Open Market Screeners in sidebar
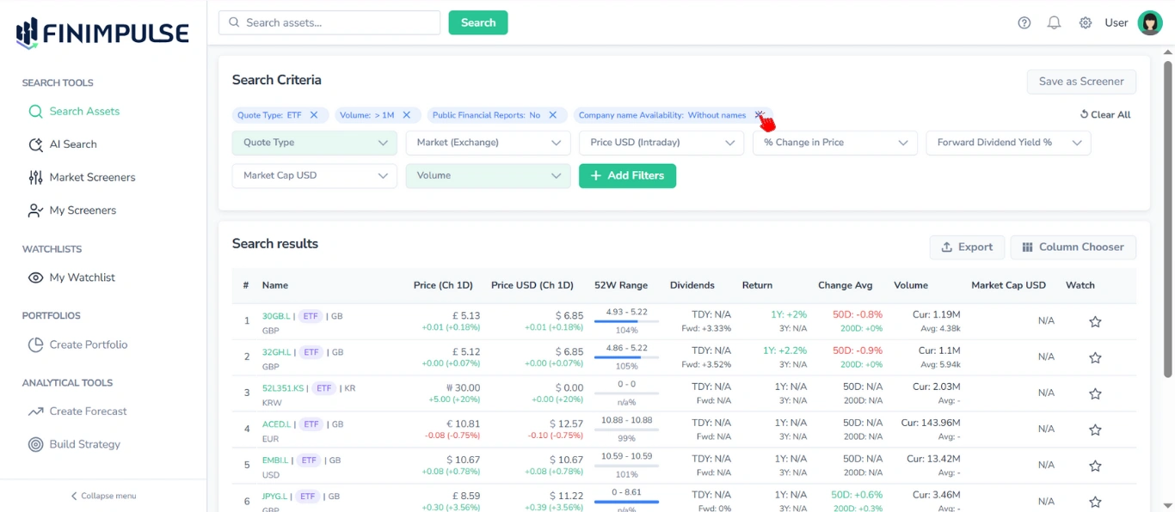Screen dimensions: 1175x512 pos(92,177)
